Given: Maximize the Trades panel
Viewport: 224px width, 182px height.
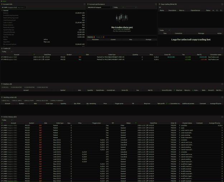Looking at the screenshot, I should pyautogui.click(x=222, y=49).
